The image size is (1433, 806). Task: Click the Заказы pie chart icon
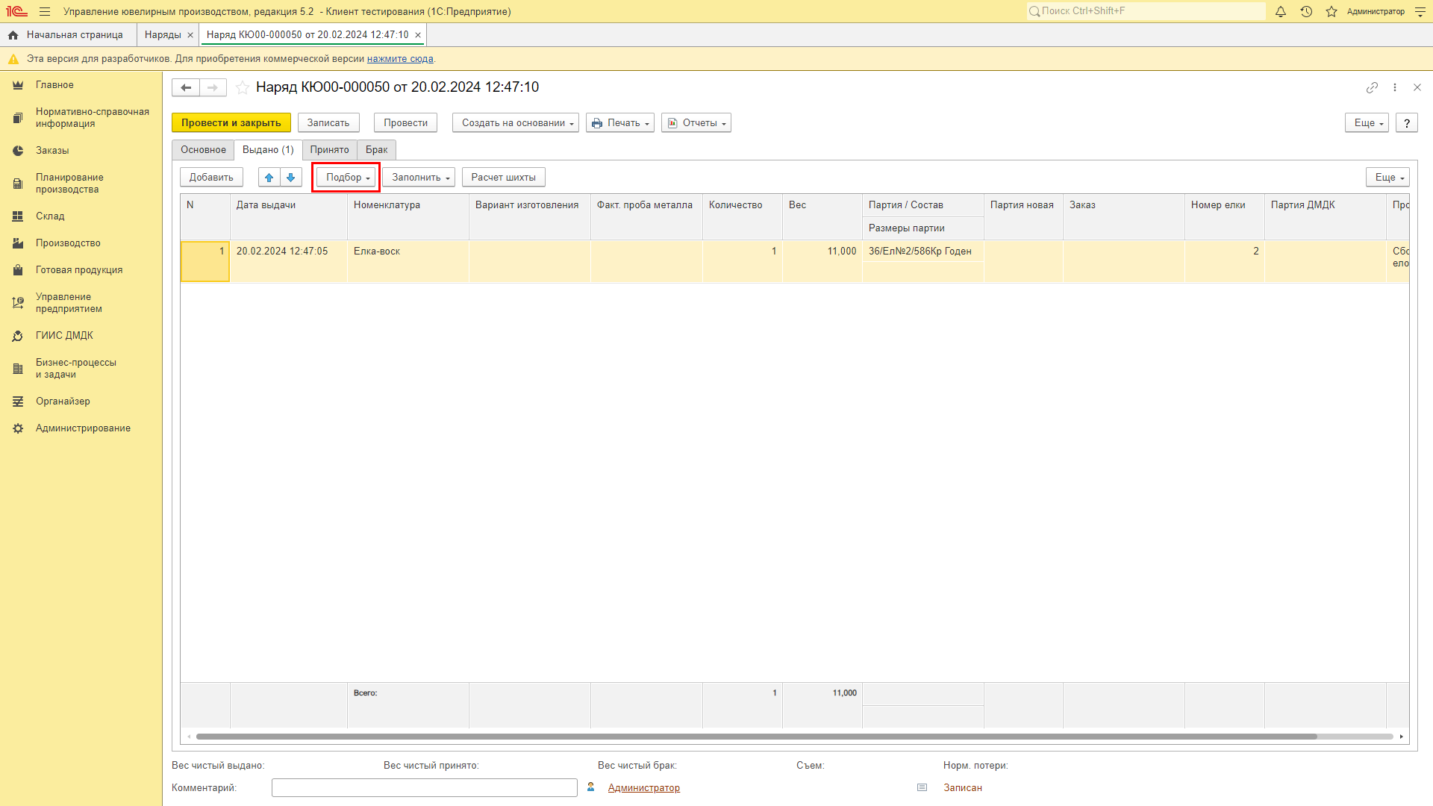[x=18, y=151]
